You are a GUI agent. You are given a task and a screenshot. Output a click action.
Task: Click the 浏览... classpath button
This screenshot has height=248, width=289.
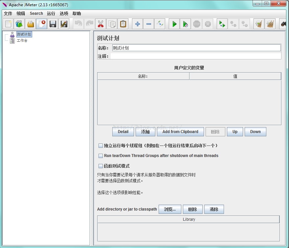tap(170, 209)
